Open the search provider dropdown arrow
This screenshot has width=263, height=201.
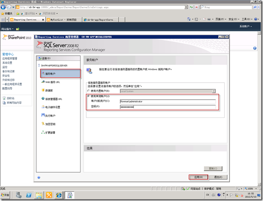tap(259, 7)
